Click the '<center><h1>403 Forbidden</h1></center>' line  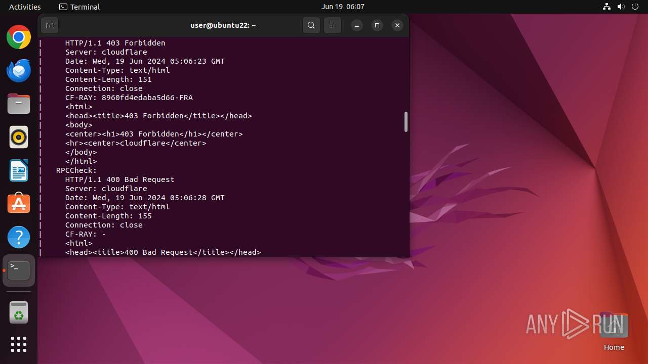point(154,134)
